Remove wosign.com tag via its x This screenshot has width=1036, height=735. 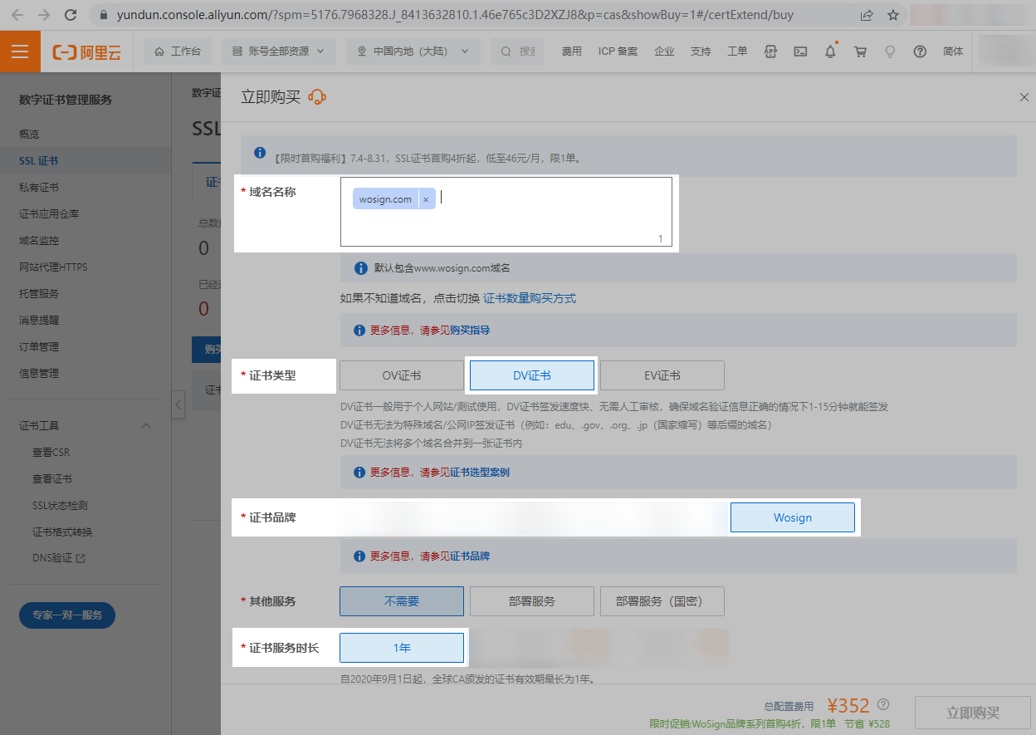click(425, 198)
